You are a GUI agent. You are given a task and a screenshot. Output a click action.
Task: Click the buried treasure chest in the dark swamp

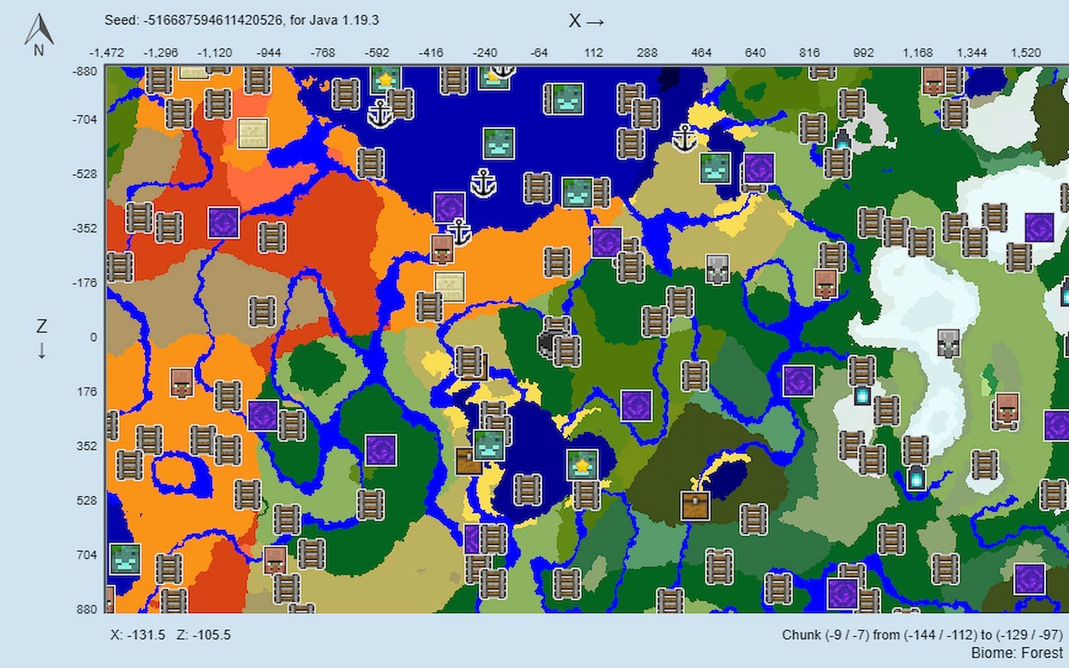695,505
